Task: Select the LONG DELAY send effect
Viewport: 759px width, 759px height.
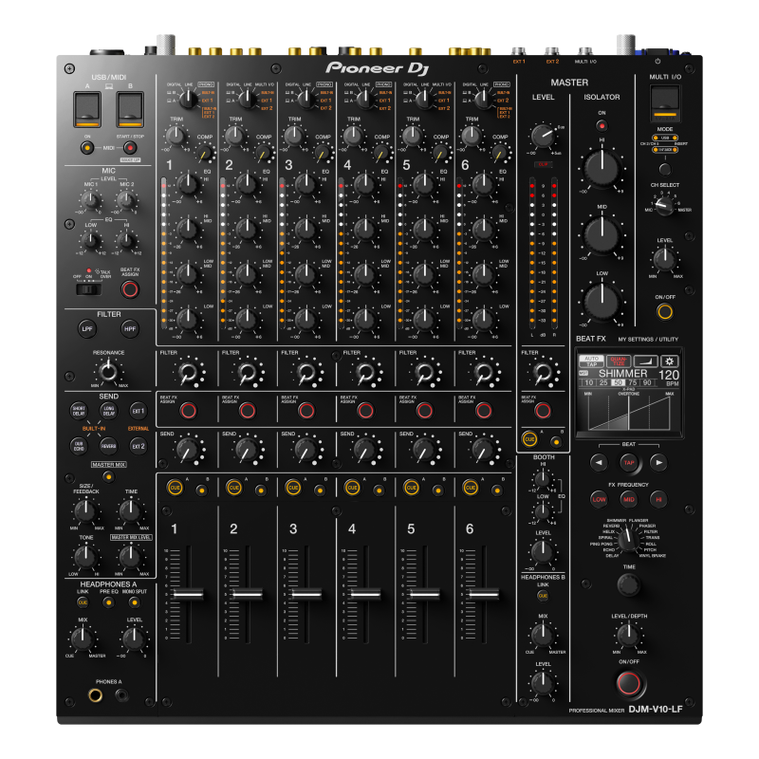Action: pyautogui.click(x=108, y=411)
